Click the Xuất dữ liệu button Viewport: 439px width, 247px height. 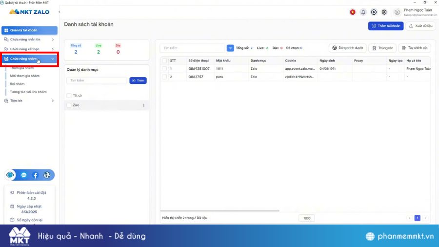tap(421, 26)
